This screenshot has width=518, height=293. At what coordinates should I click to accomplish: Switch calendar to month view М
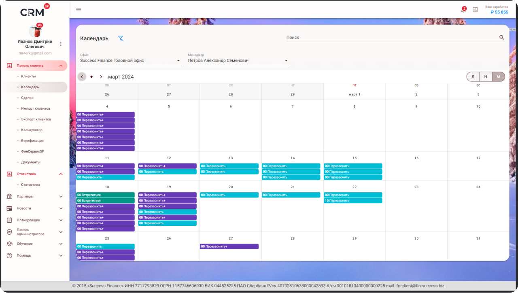(x=499, y=77)
